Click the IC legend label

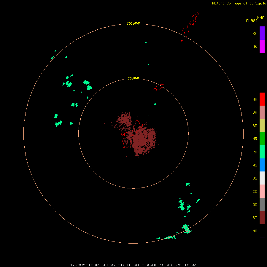tap(255, 192)
